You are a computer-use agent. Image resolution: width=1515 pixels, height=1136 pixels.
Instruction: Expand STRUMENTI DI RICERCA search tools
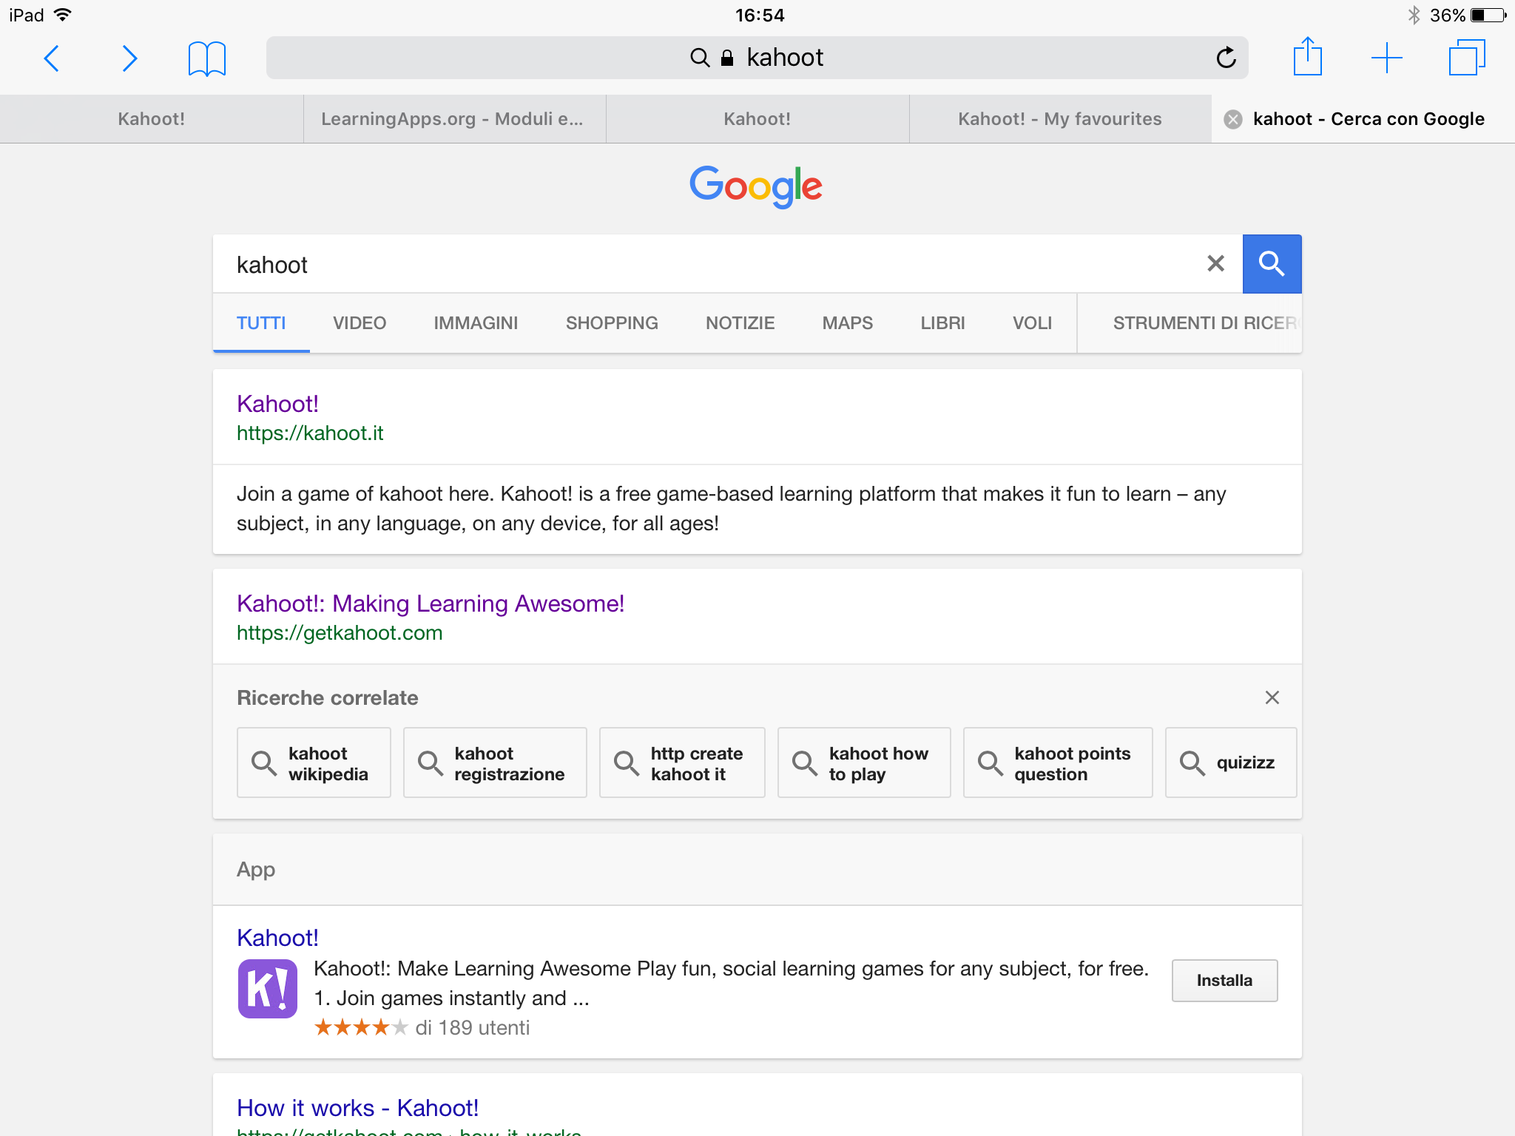point(1204,323)
